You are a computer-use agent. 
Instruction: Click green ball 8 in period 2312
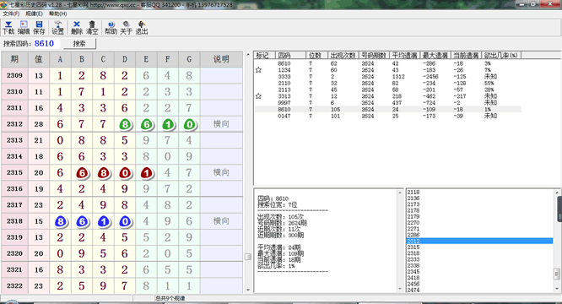click(x=125, y=124)
